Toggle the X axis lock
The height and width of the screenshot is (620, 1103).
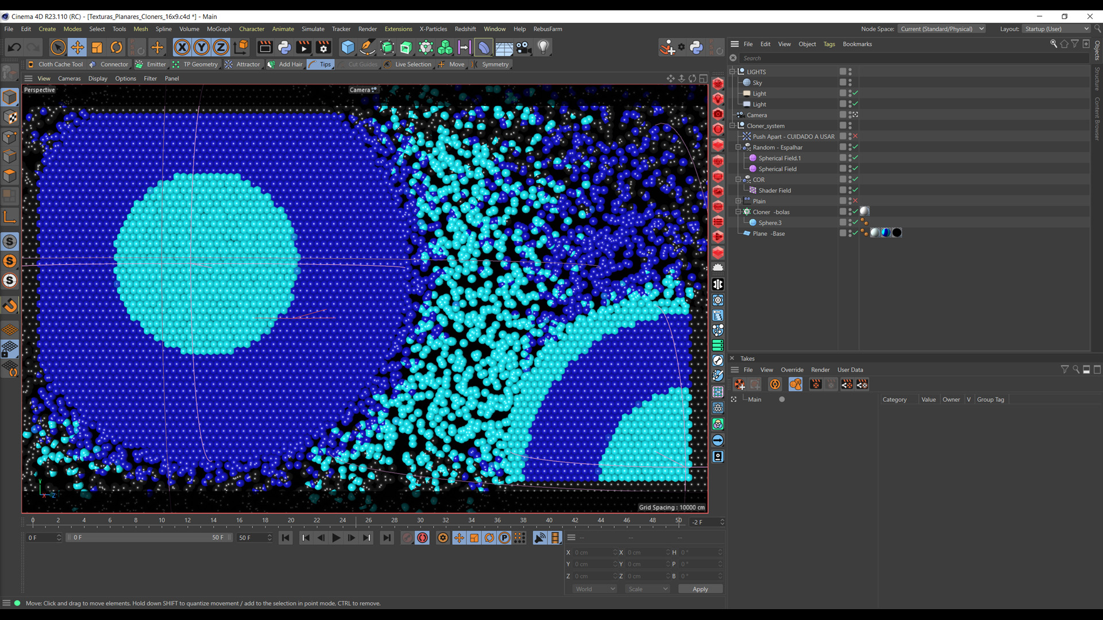click(182, 48)
